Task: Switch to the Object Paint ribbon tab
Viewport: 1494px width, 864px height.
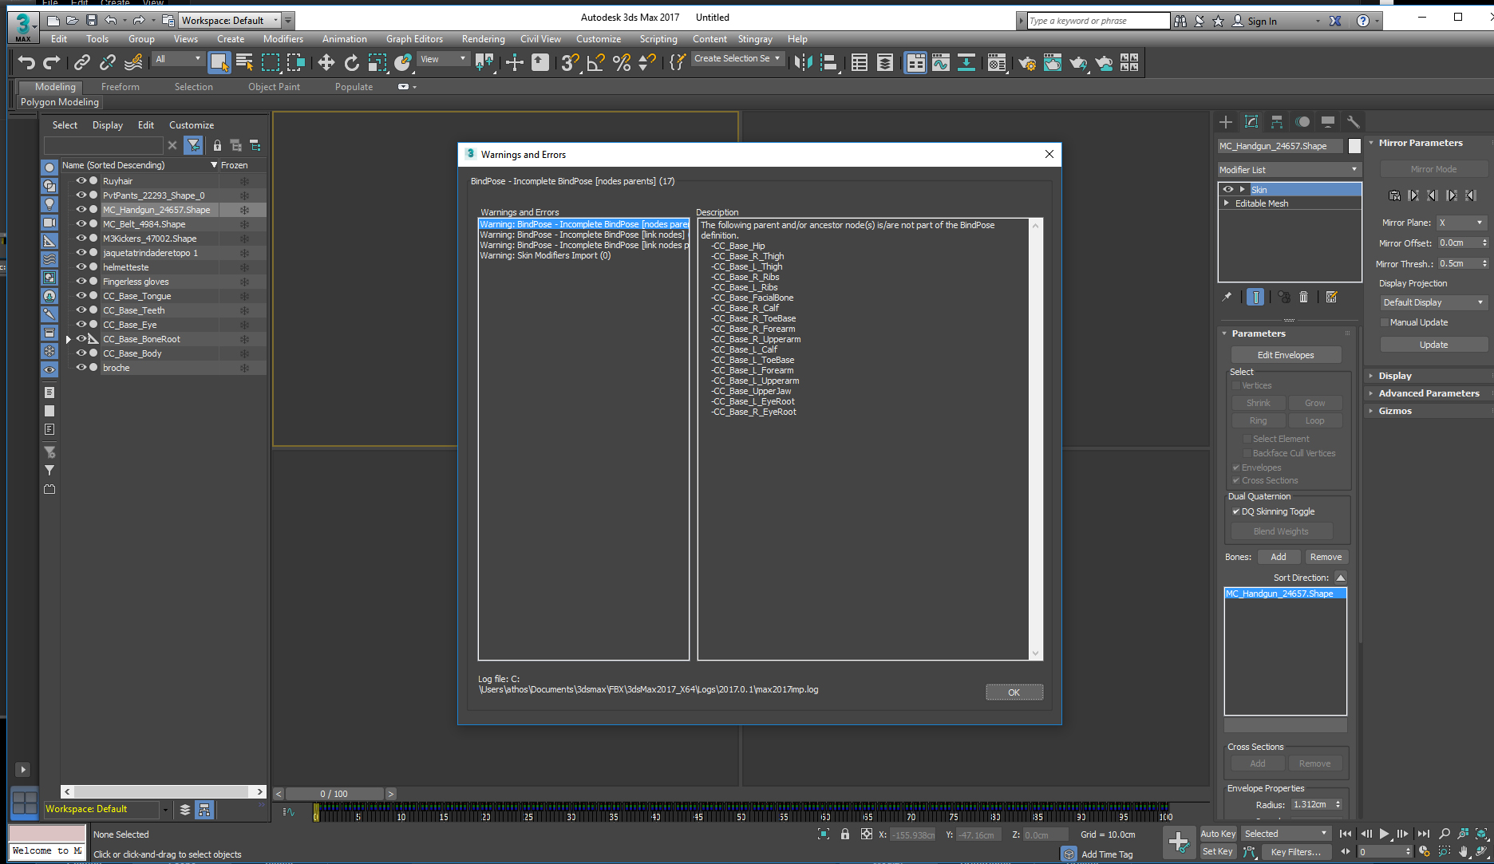Action: coord(274,87)
